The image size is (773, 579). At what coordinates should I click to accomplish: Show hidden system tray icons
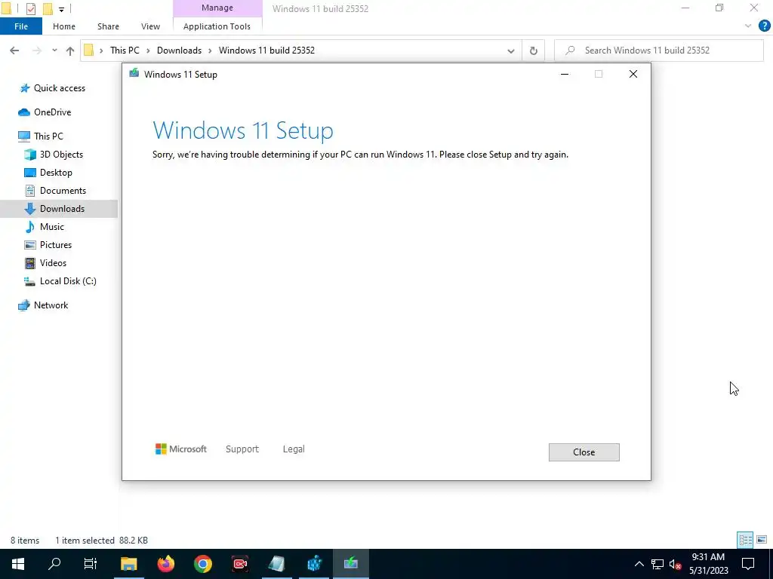tap(639, 564)
